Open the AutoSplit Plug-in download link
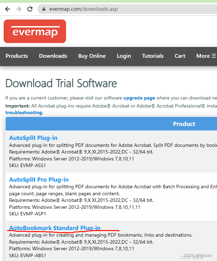The height and width of the screenshot is (261, 217). pyautogui.click(x=33, y=138)
